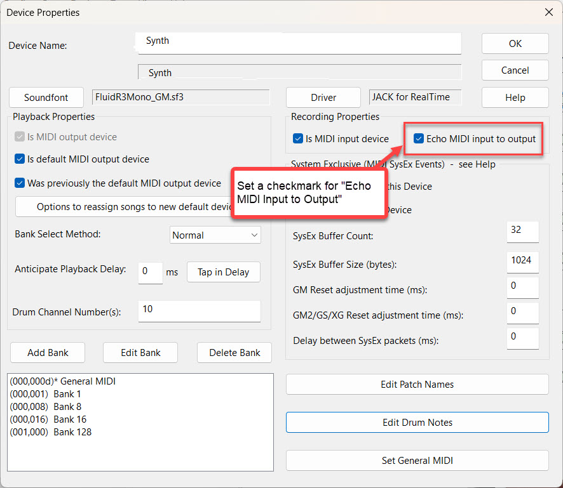This screenshot has height=488, width=563.
Task: Uncheck Is default MIDI output device
Action: [x=20, y=159]
